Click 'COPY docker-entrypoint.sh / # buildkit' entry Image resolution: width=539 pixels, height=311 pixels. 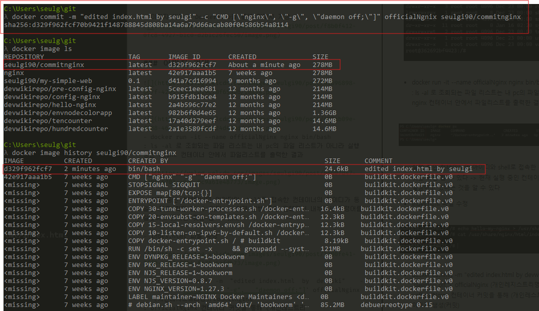click(204, 241)
